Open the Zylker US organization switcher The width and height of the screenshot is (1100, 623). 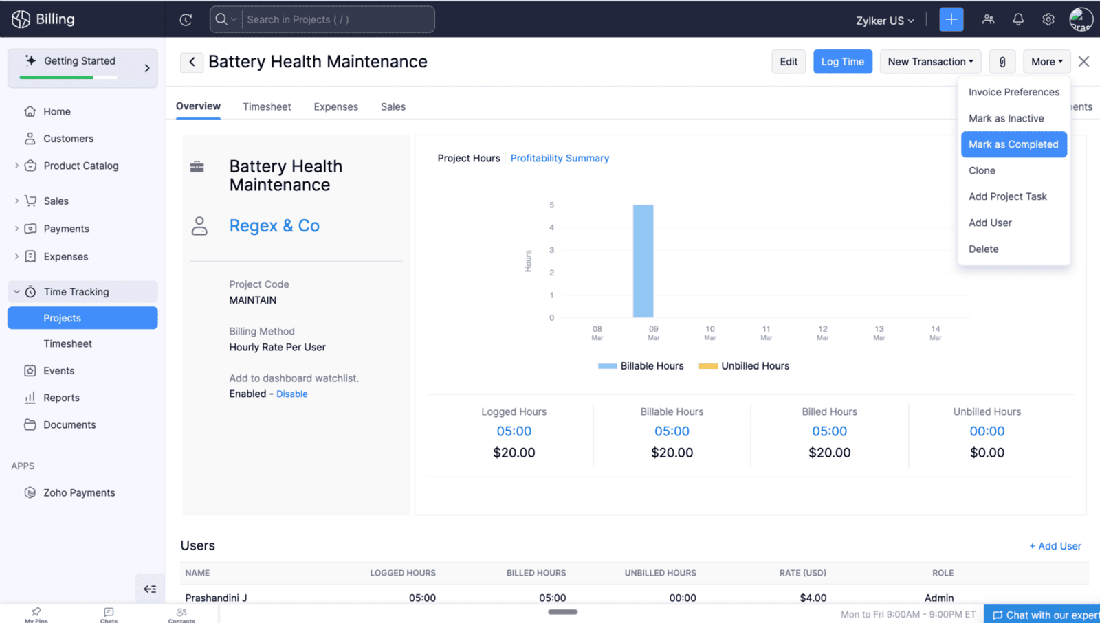tap(884, 21)
